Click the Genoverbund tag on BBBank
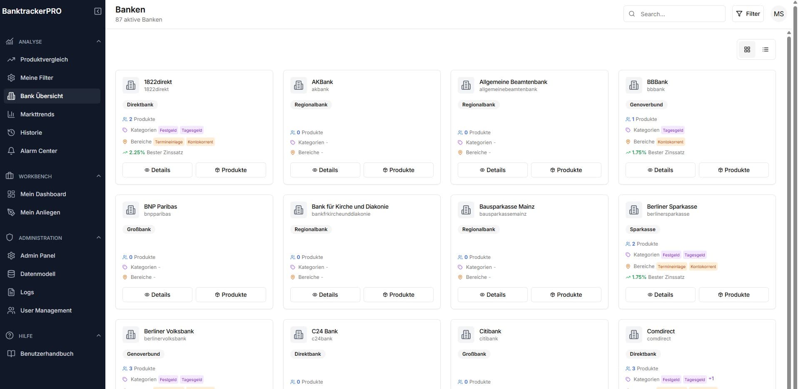The image size is (798, 389). (x=646, y=105)
